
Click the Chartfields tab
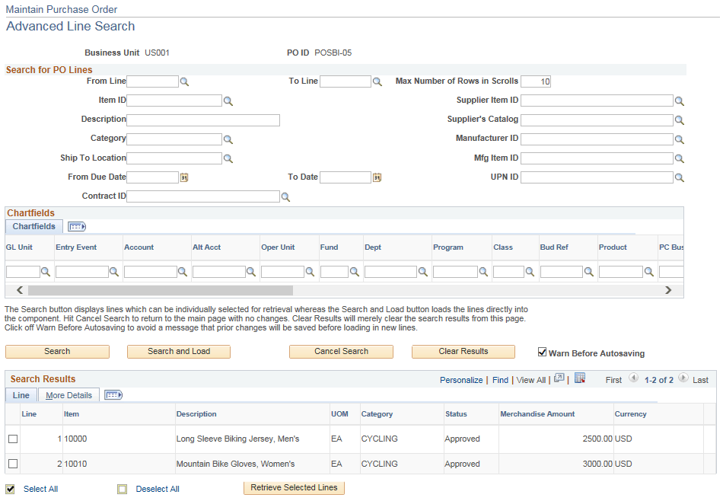click(x=33, y=226)
